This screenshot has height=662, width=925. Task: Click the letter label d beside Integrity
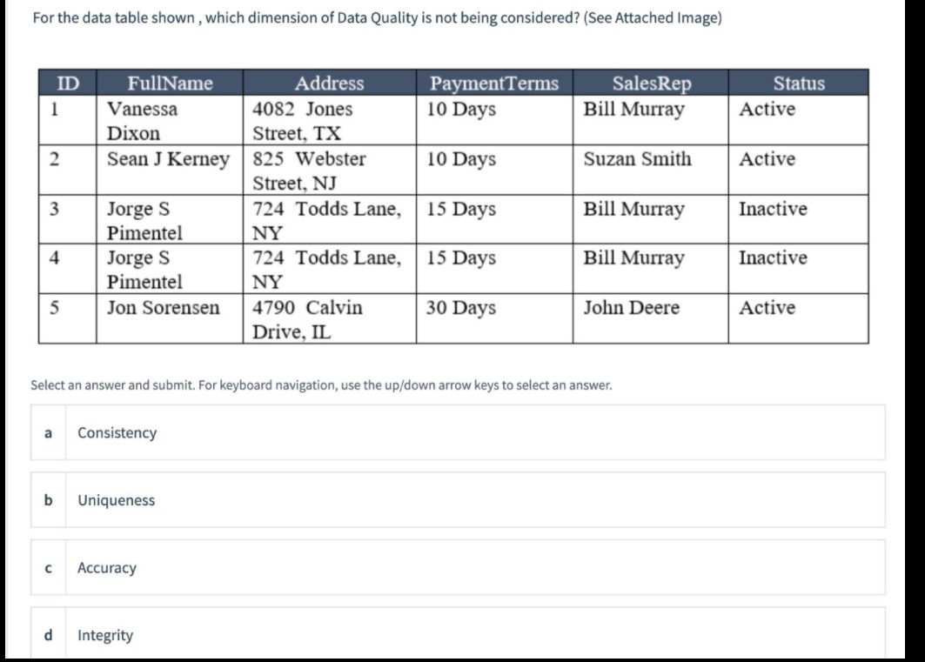pos(49,635)
